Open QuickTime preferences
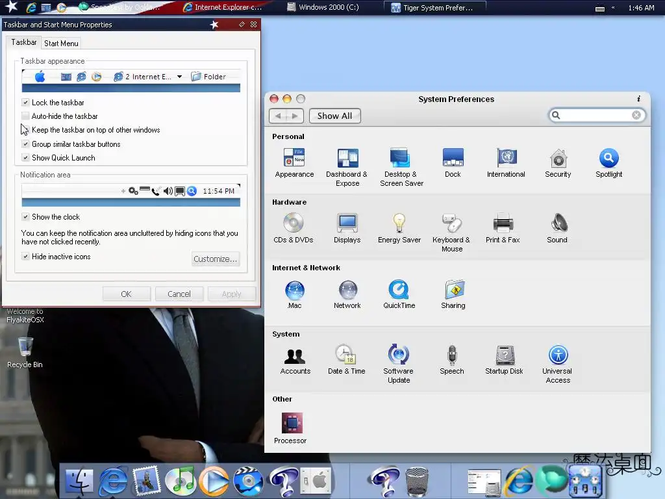 tap(399, 294)
